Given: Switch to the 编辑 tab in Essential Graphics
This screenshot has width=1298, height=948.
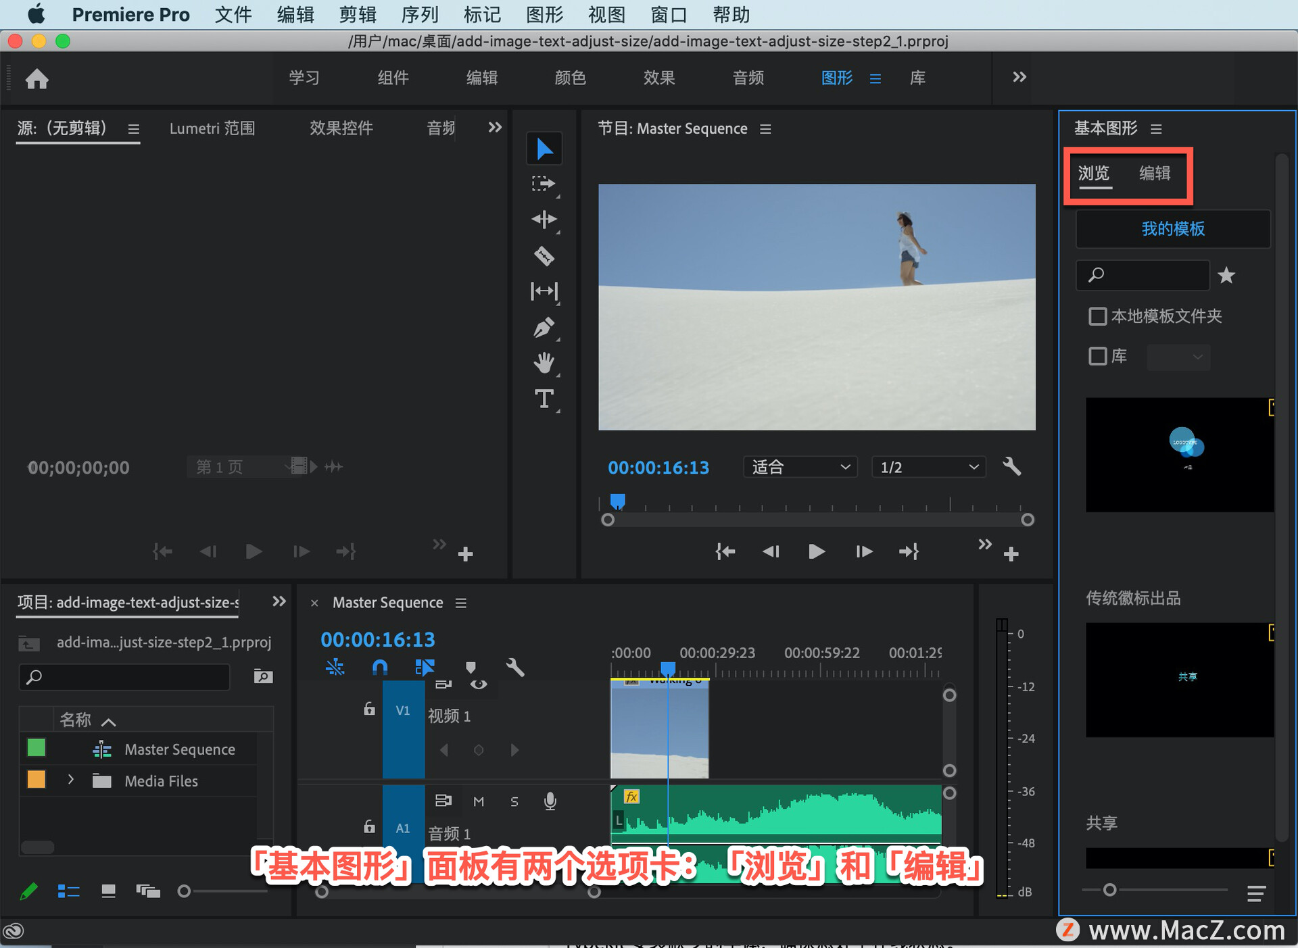Looking at the screenshot, I should 1155,173.
